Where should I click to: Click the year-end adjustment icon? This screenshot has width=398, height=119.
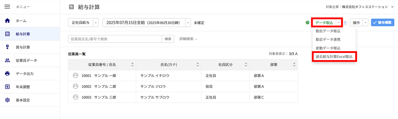[x=8, y=87]
